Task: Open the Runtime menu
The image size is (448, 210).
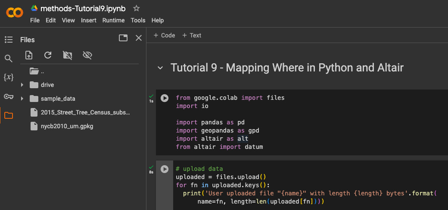Action: [x=113, y=20]
